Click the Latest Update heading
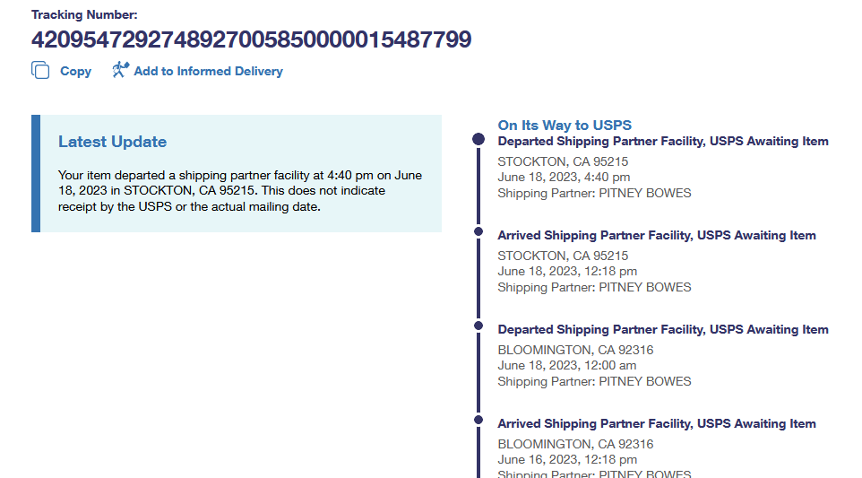Viewport: 862px width, 478px height. (112, 142)
